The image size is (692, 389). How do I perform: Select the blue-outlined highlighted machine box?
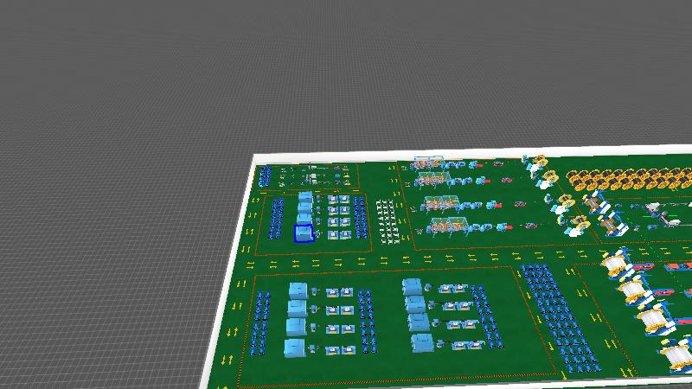pos(304,233)
